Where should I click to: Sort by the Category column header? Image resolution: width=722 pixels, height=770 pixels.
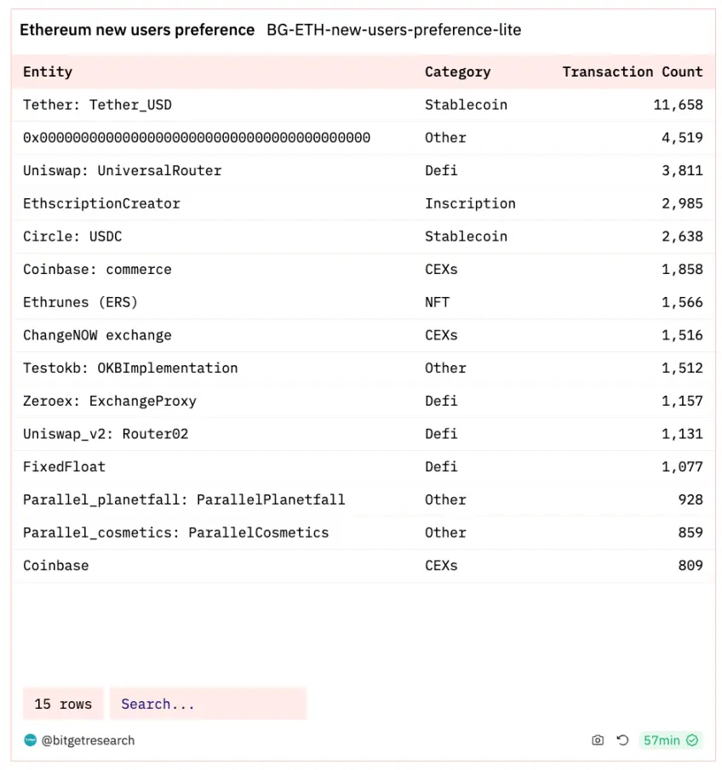(x=457, y=71)
